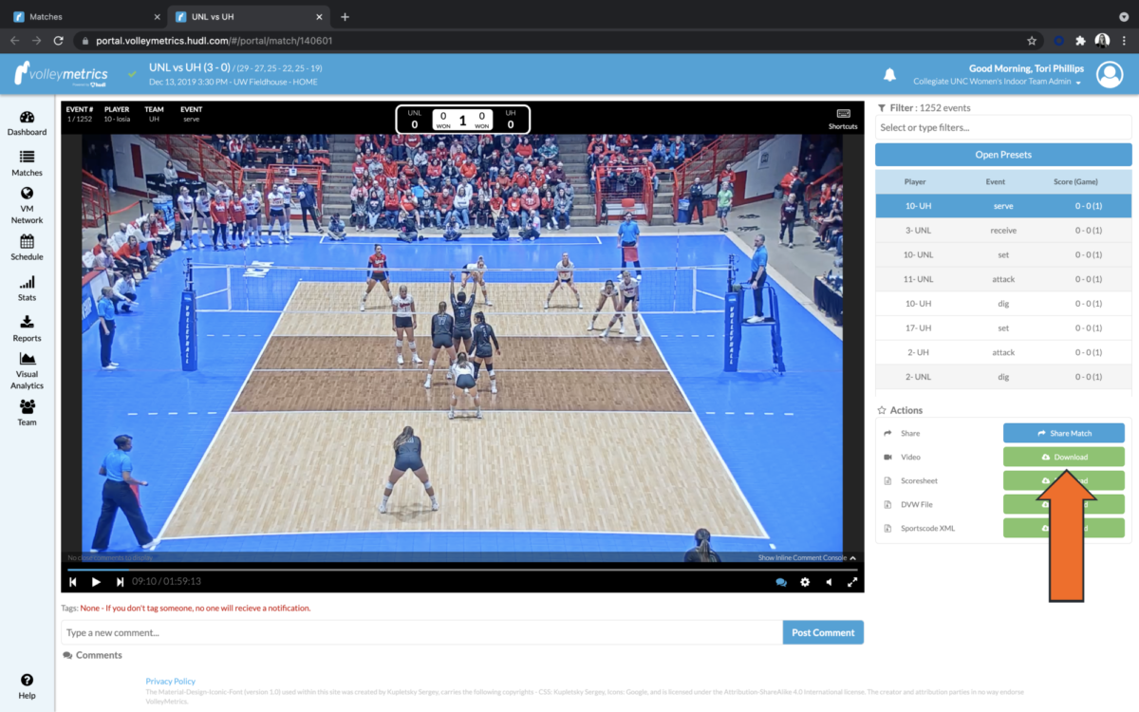Select the Matches sidebar icon
The height and width of the screenshot is (712, 1139).
tap(27, 163)
